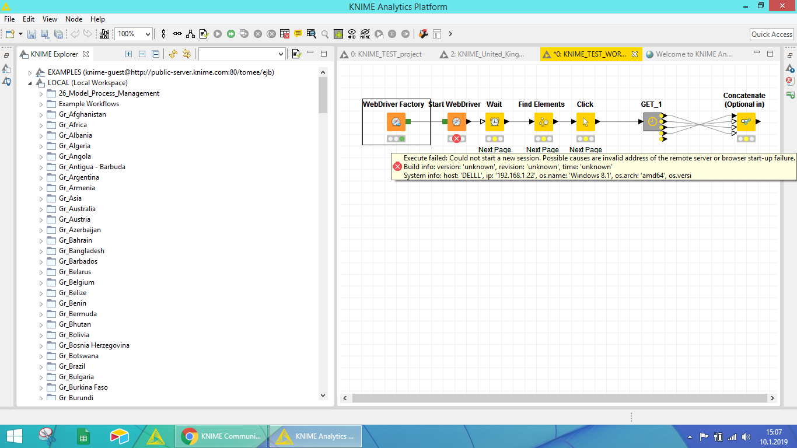
Task: Click the Pause loop execution icon
Action: click(x=392, y=34)
